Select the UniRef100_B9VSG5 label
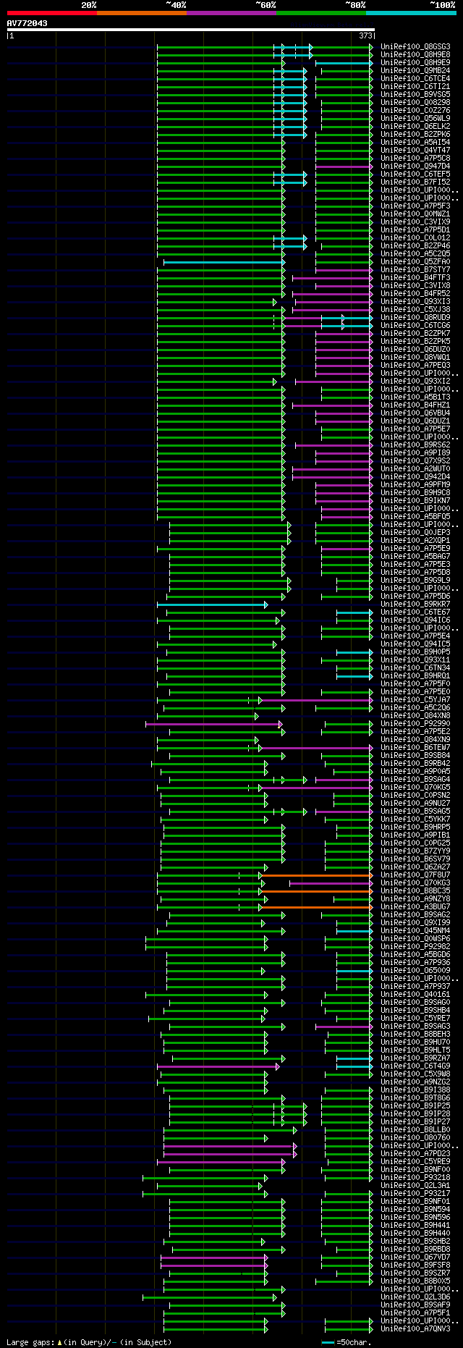 pyautogui.click(x=415, y=95)
